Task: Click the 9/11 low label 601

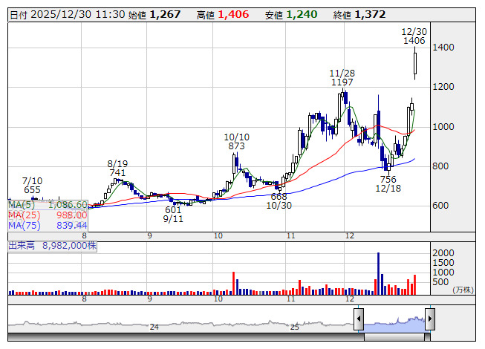Action: (x=173, y=209)
